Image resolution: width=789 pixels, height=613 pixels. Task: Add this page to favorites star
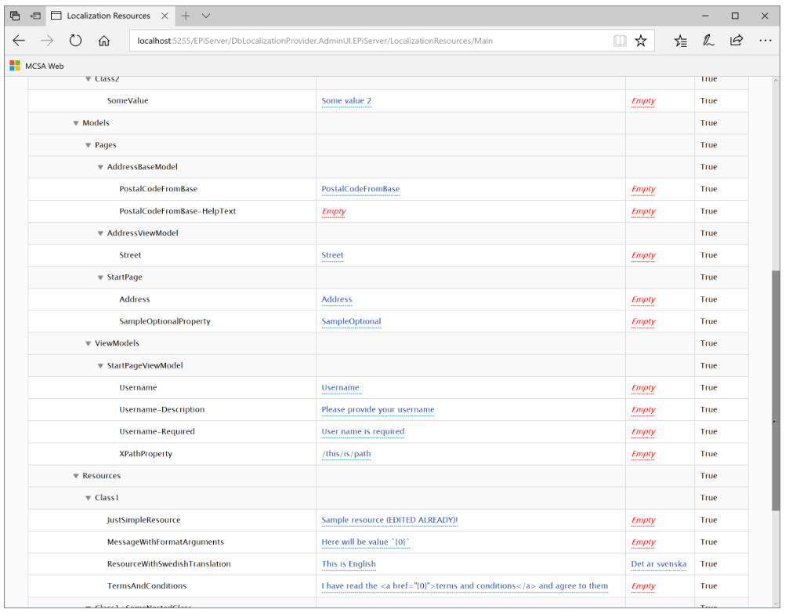click(x=641, y=41)
